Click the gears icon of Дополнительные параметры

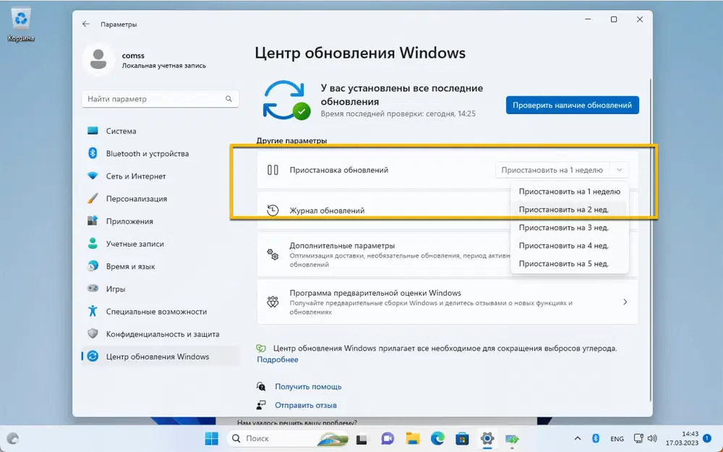(x=273, y=254)
